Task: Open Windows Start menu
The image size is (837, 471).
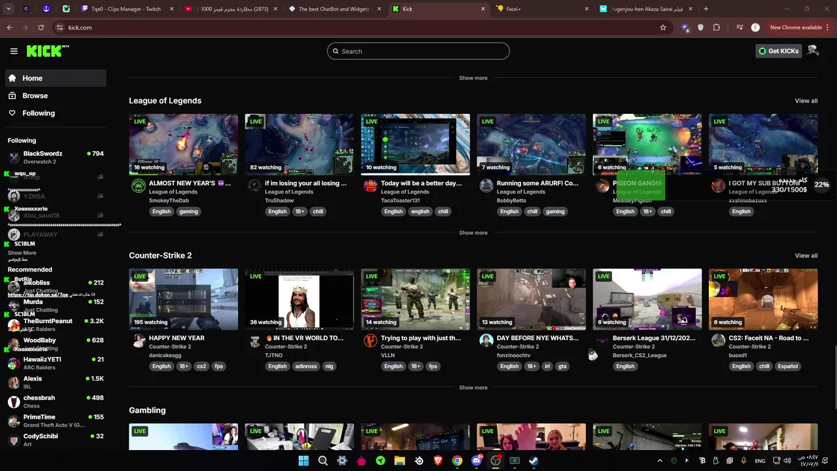Action: [x=303, y=461]
